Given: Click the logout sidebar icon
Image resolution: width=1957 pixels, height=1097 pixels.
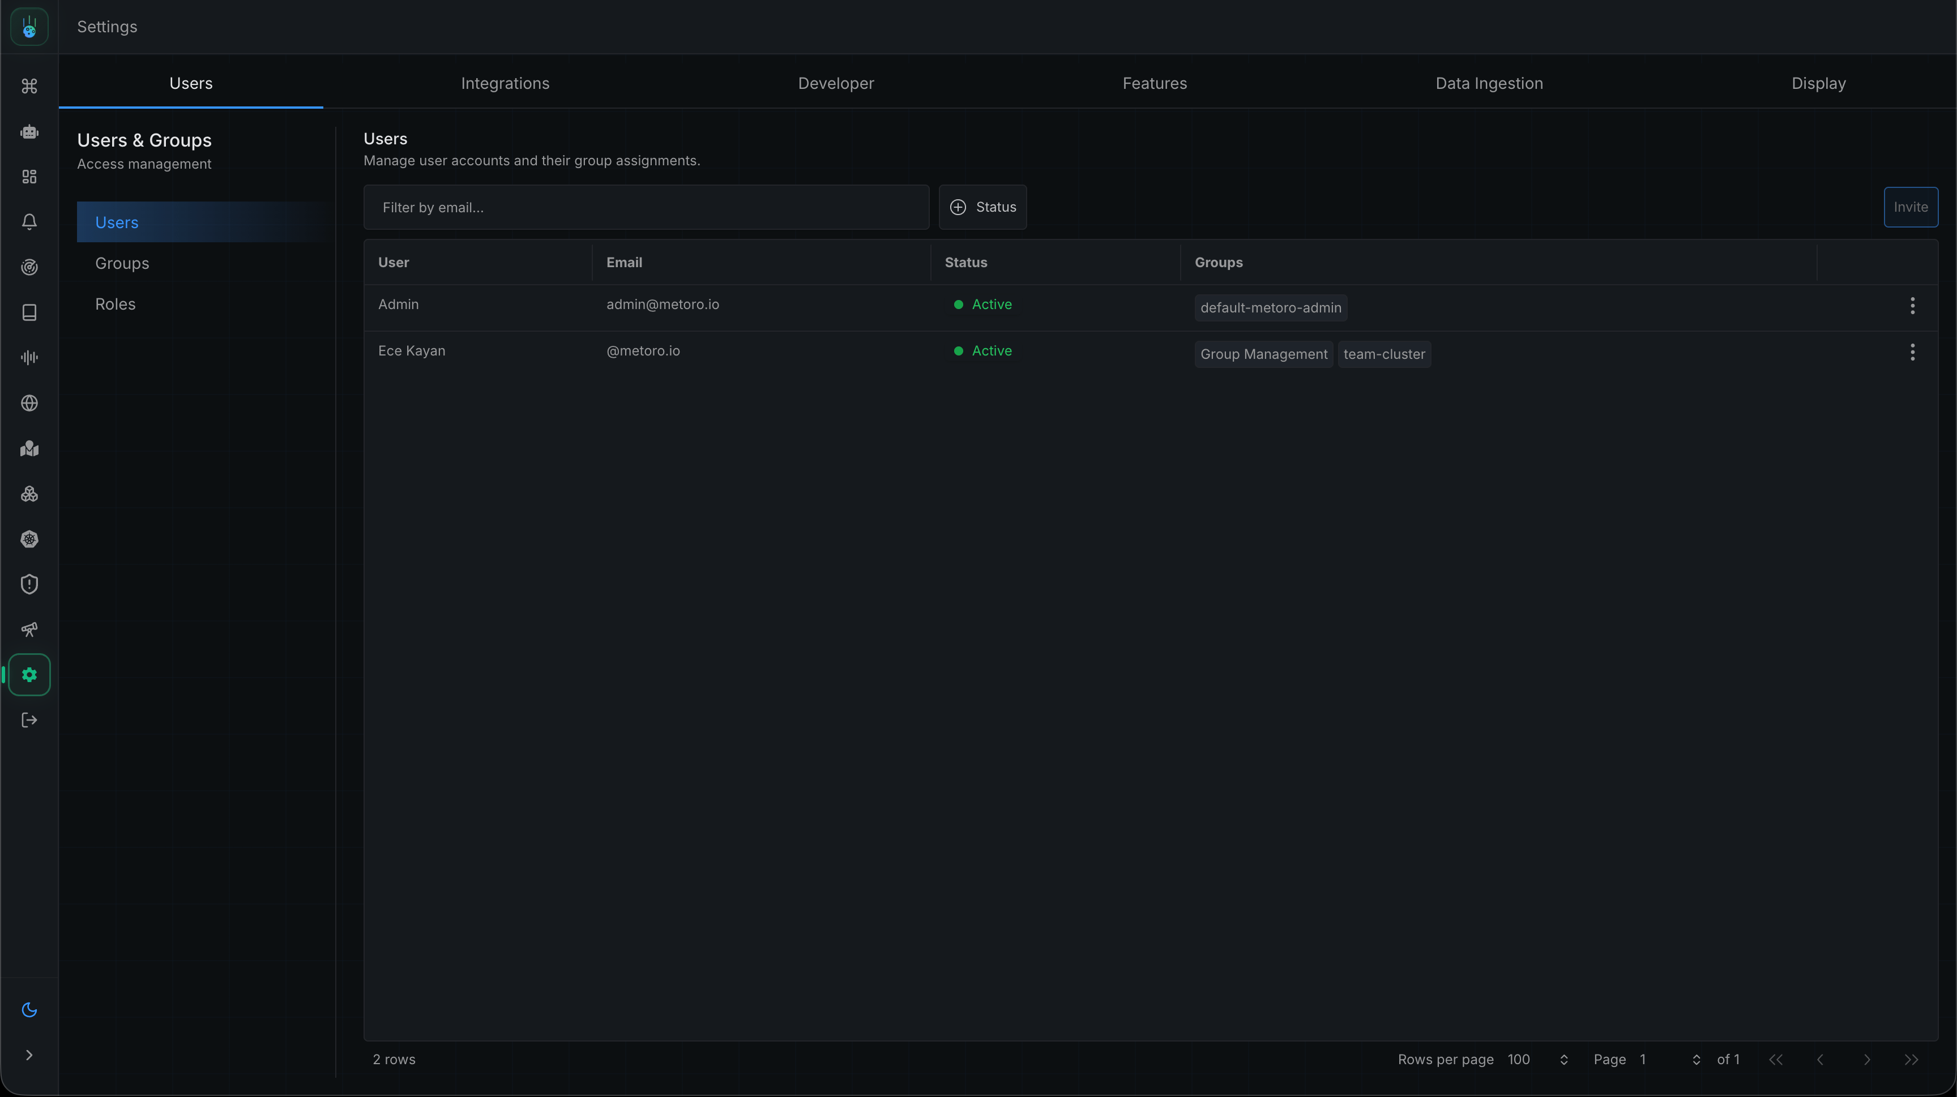Looking at the screenshot, I should tap(29, 721).
